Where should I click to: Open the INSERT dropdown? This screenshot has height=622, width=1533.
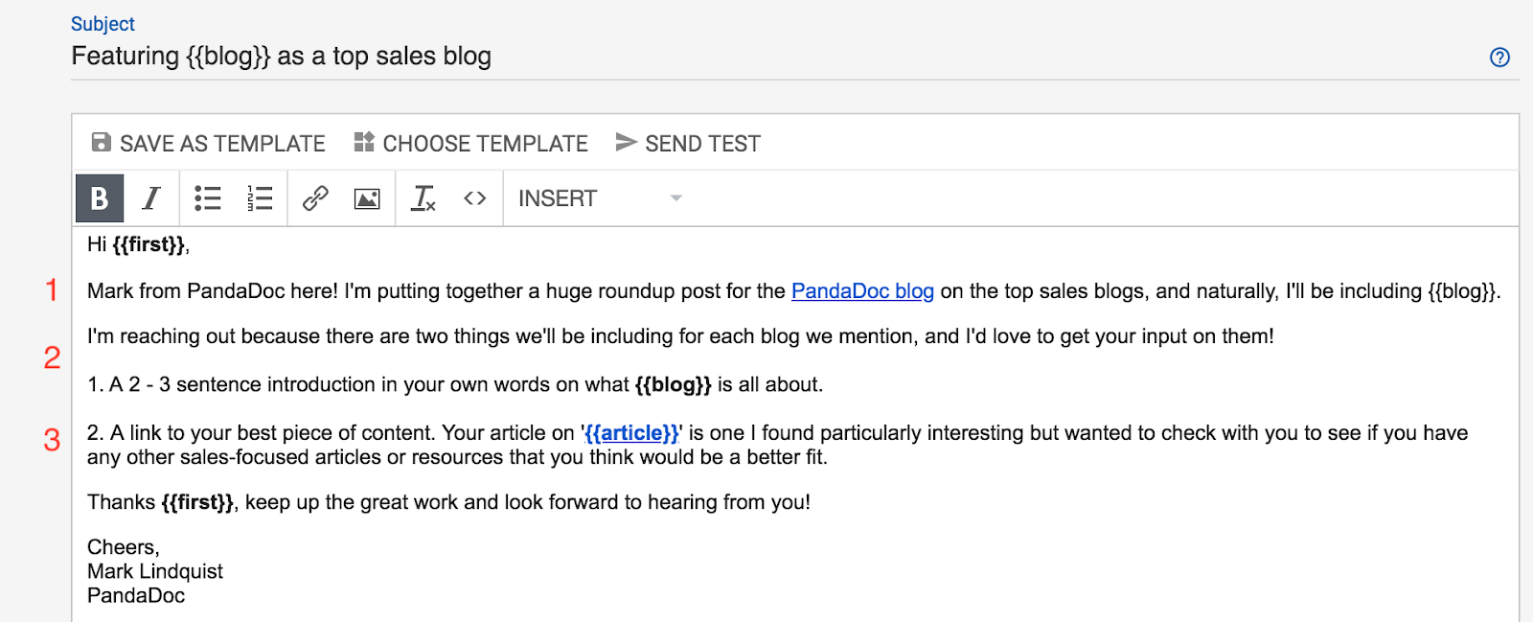558,198
